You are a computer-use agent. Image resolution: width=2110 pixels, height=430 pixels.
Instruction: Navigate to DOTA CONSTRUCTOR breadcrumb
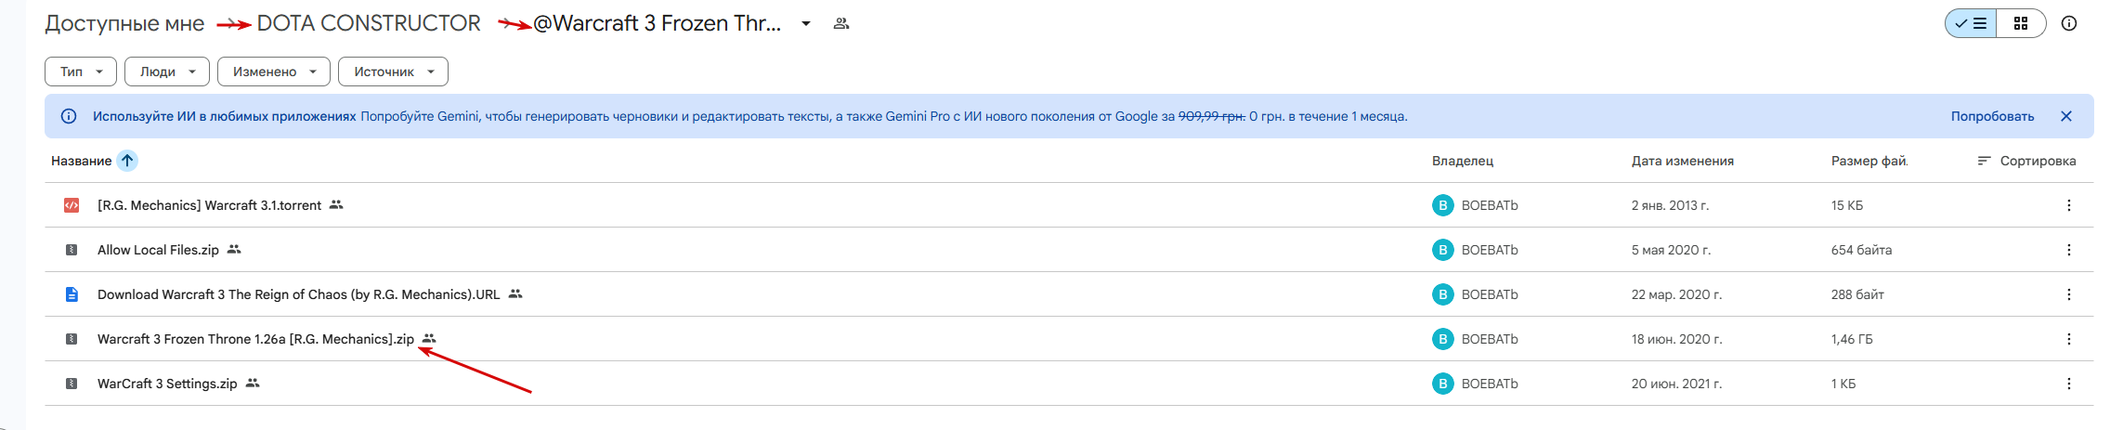point(369,23)
